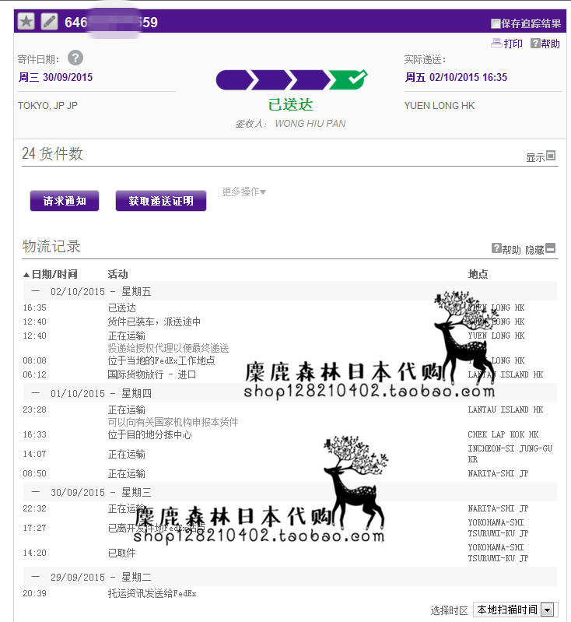Expand the 货件数 section using 显示
The width and height of the screenshot is (571, 622).
(550, 156)
